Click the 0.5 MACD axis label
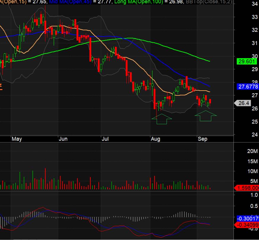Image resolution: width=259 pixels, height=240 pixels. (x=254, y=206)
